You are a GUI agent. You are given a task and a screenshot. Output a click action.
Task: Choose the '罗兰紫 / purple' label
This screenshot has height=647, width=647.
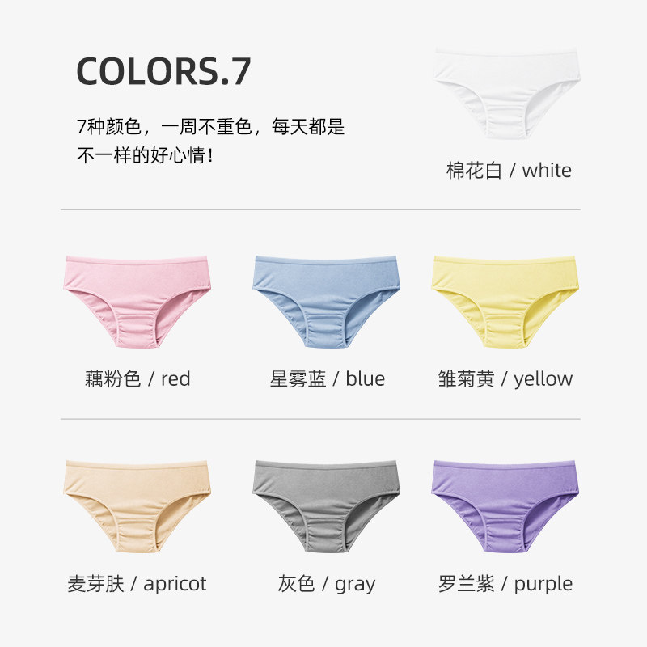pyautogui.click(x=505, y=583)
